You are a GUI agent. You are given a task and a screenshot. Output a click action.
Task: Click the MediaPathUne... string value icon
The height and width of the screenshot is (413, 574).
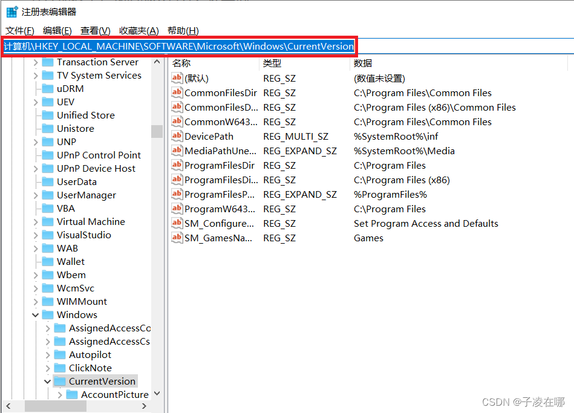[177, 150]
